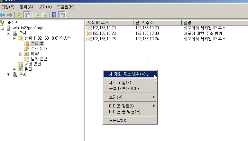Click exclusion icon for 192.168.10.20 to 10.20 row

coord(89,28)
